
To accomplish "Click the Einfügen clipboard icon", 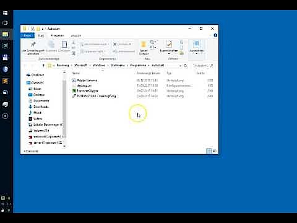I will point(64,45).
